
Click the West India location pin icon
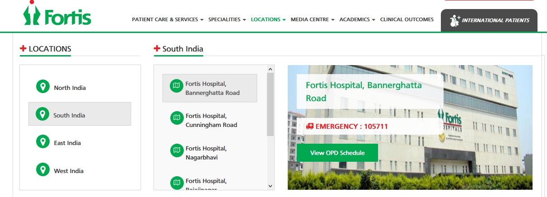click(43, 170)
